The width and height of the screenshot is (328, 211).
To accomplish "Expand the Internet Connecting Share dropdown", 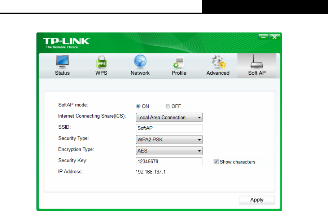I will coord(169,118).
